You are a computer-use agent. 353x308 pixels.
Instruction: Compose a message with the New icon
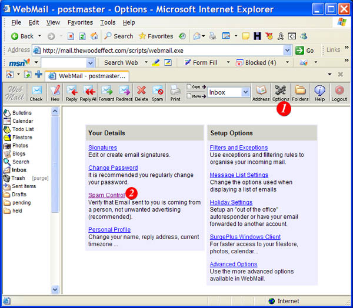pos(55,92)
